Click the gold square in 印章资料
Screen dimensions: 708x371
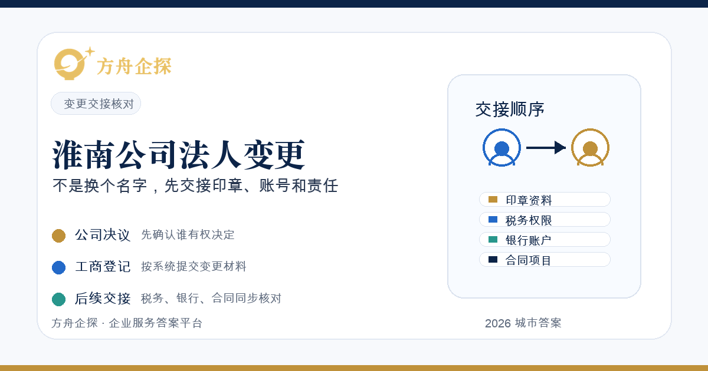click(x=493, y=200)
